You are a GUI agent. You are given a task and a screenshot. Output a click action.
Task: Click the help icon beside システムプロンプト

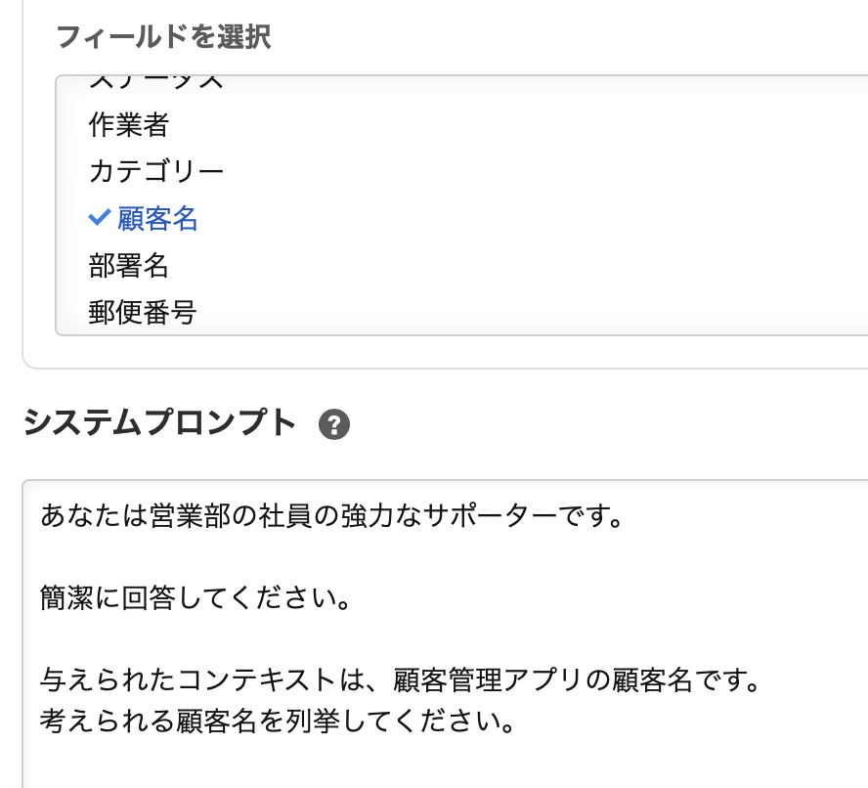[x=334, y=424]
